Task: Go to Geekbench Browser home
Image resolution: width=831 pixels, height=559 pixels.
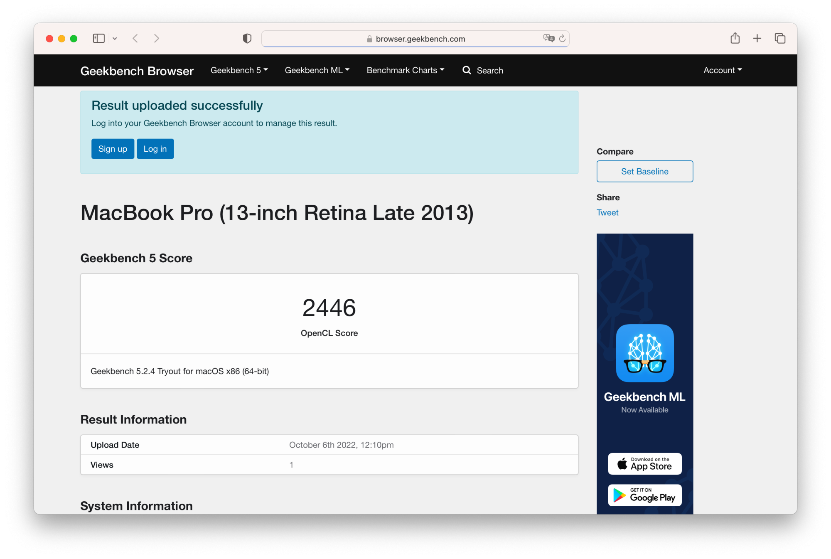Action: point(137,71)
